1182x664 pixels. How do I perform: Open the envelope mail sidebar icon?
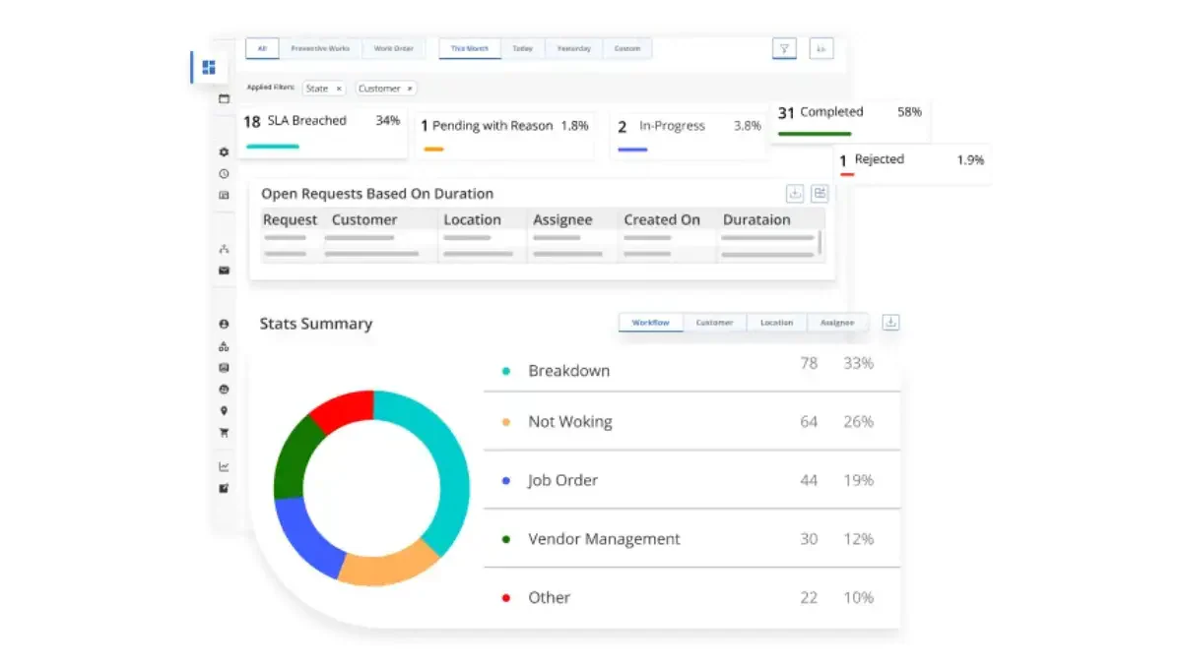point(224,270)
